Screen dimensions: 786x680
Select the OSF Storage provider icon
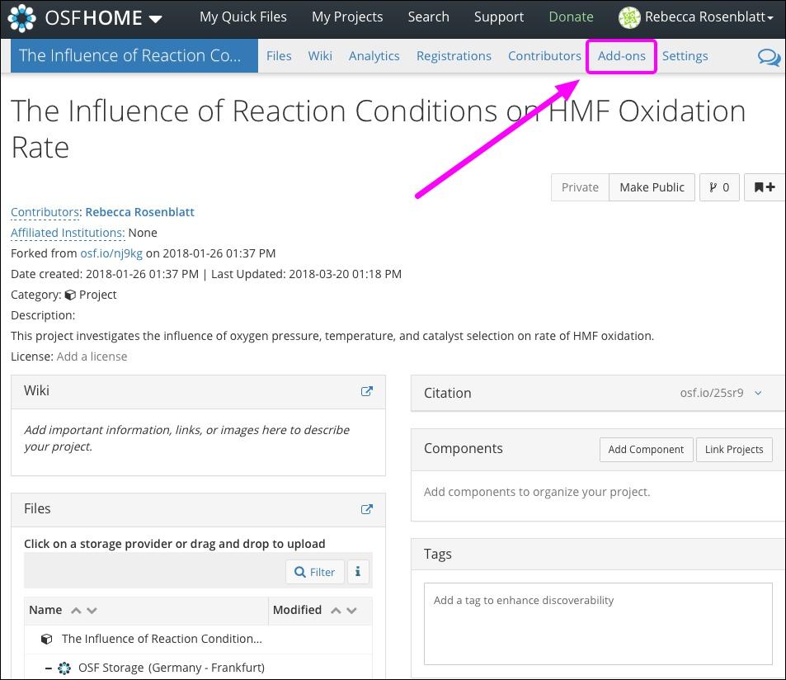point(64,668)
